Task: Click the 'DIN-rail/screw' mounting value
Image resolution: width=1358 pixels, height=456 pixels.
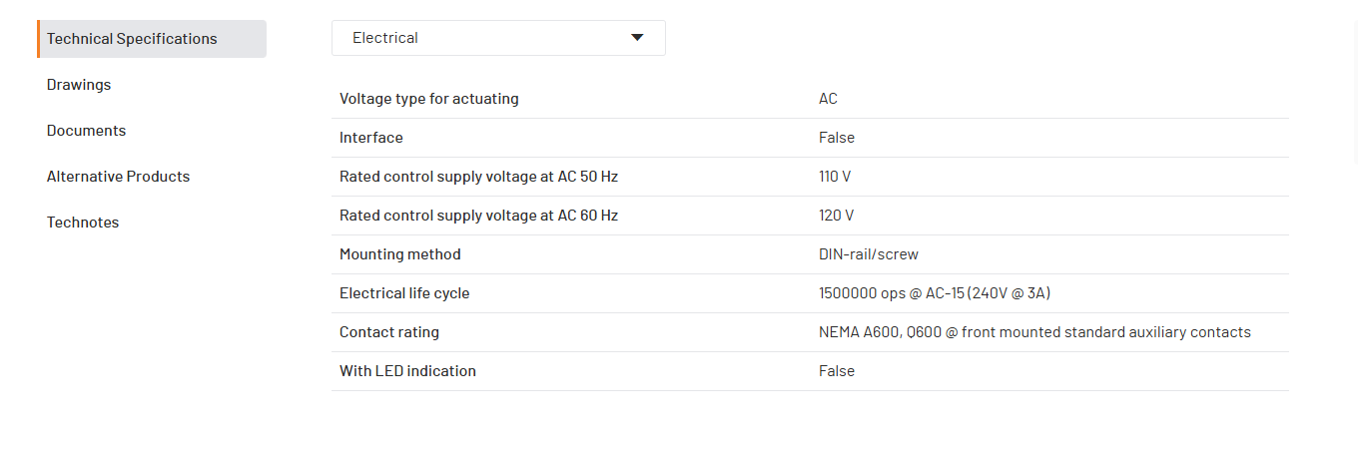Action: [868, 254]
